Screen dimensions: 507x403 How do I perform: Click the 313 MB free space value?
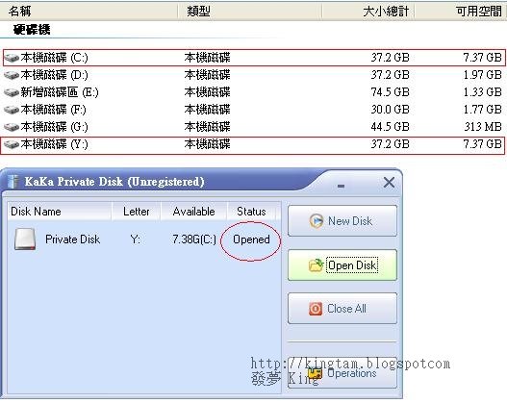(x=483, y=127)
